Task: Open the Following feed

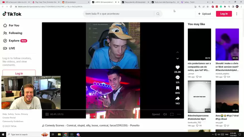Action: point(15,33)
